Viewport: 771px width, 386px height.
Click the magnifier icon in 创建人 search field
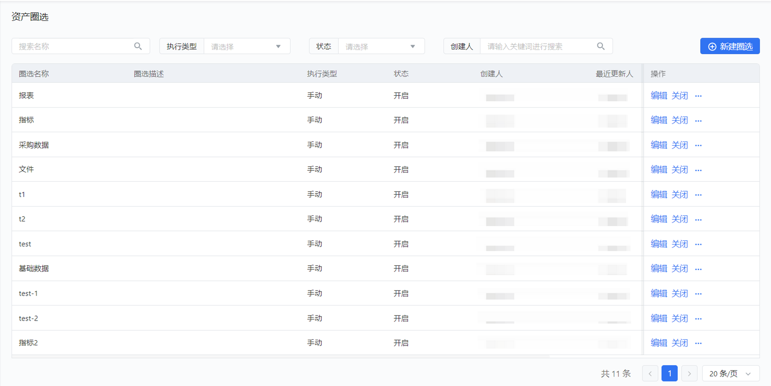point(601,46)
